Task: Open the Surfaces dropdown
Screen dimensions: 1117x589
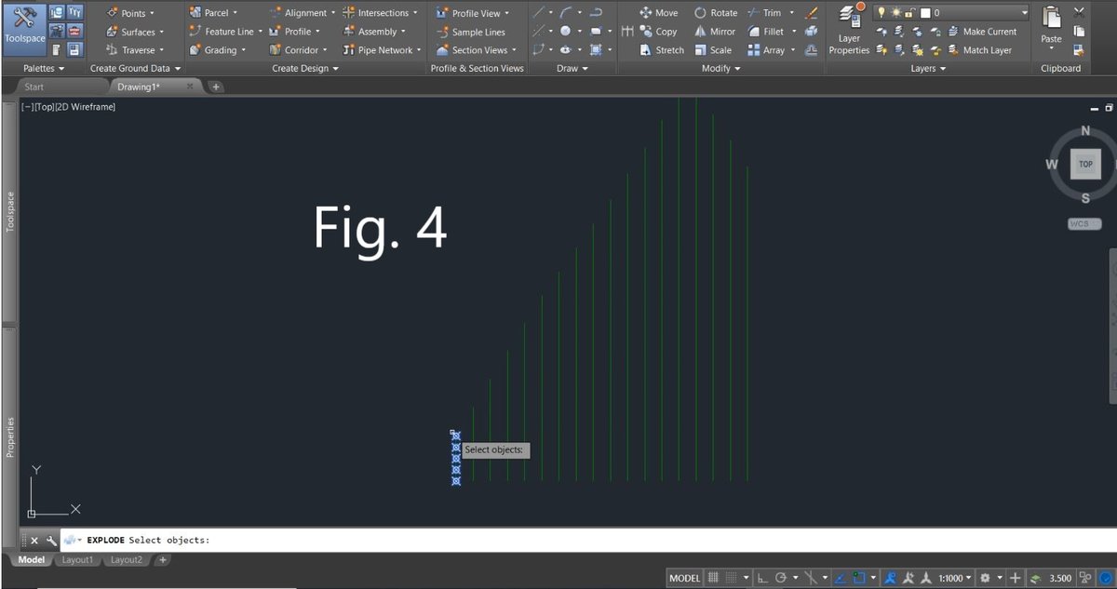Action: coord(135,32)
